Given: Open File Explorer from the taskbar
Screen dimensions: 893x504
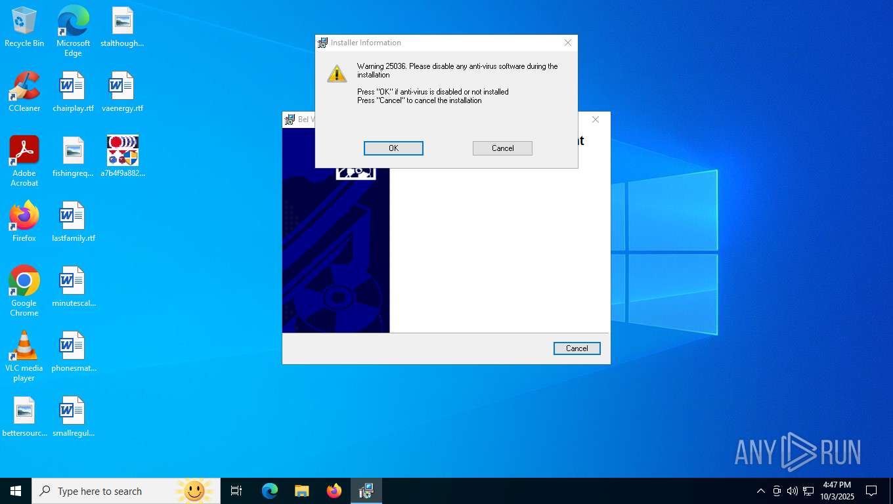Looking at the screenshot, I should point(302,491).
